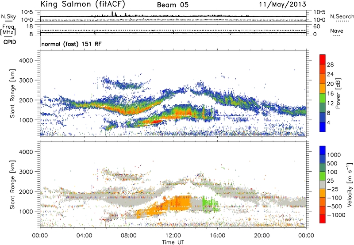Click the "16" power colorbar label

pos(330,94)
